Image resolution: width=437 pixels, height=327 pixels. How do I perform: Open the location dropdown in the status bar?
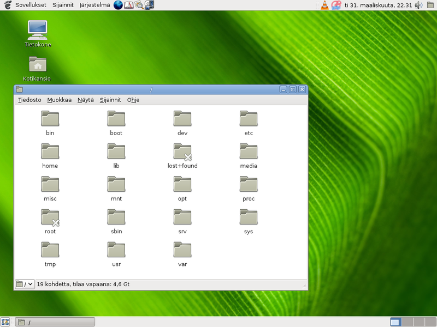tap(24, 284)
